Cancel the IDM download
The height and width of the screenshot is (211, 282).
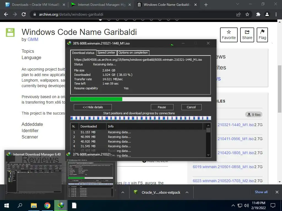pos(191,107)
